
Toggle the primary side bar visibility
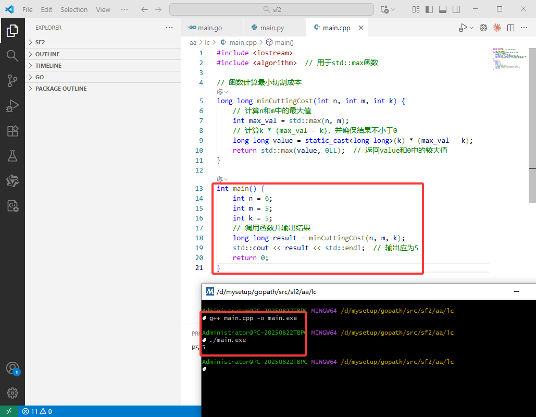click(429, 9)
